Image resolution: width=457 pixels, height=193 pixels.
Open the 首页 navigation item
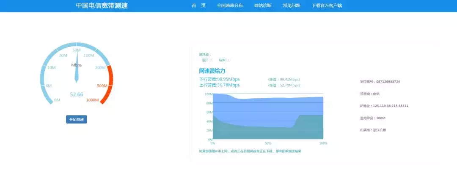pyautogui.click(x=199, y=5)
